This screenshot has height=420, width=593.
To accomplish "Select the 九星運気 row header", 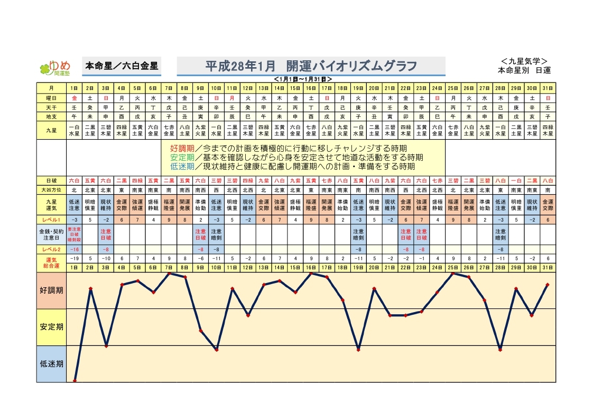I will [51, 204].
